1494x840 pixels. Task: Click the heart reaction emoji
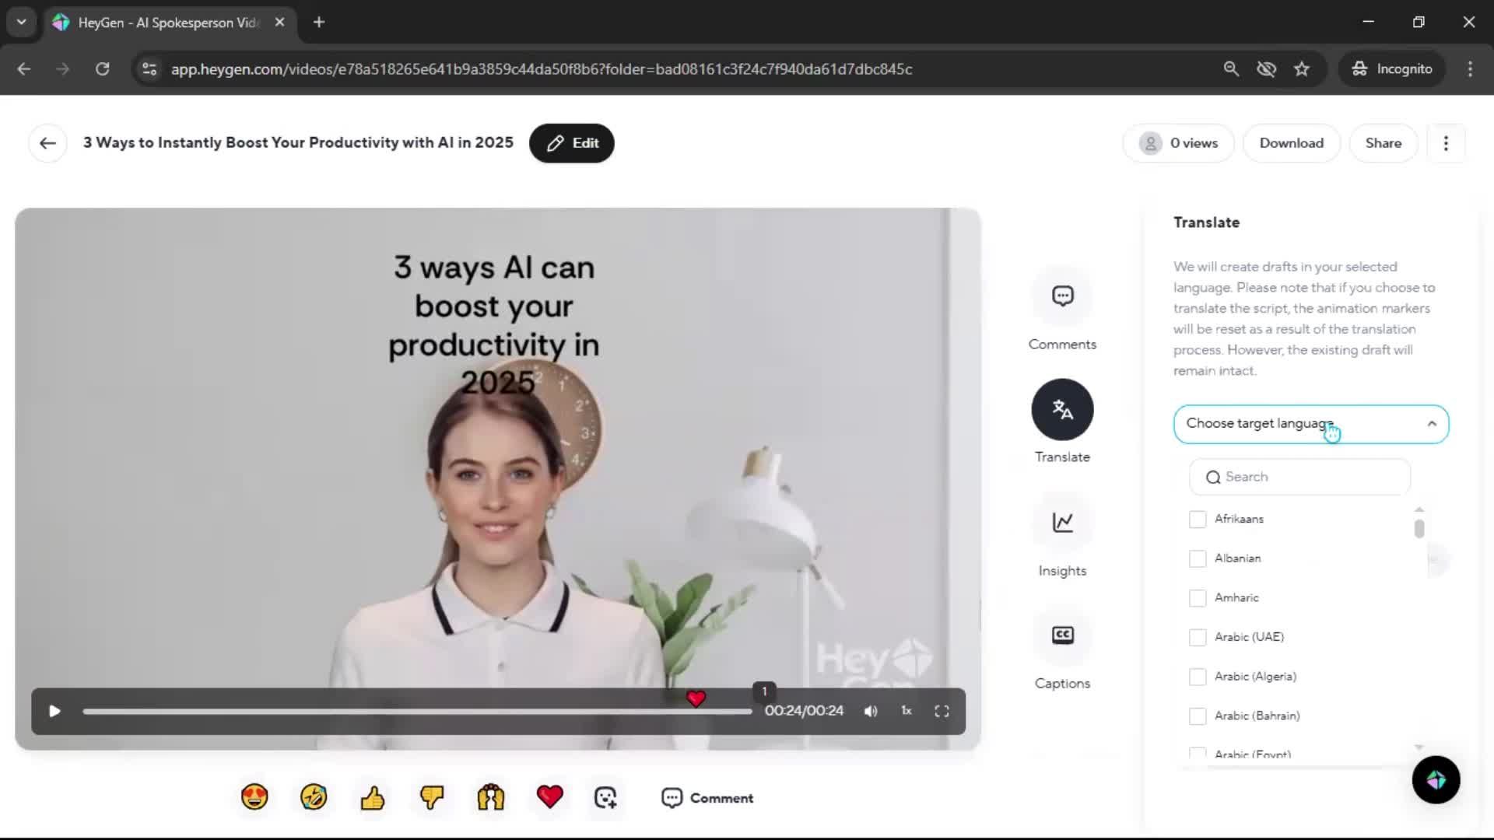[549, 797]
